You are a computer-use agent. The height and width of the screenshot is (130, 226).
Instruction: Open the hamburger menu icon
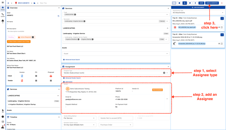pyautogui.click(x=3, y=2)
